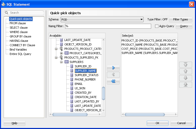The image size is (196, 129).
Task: Click the column icon beside CREATION_DATE
Action: point(72,97)
